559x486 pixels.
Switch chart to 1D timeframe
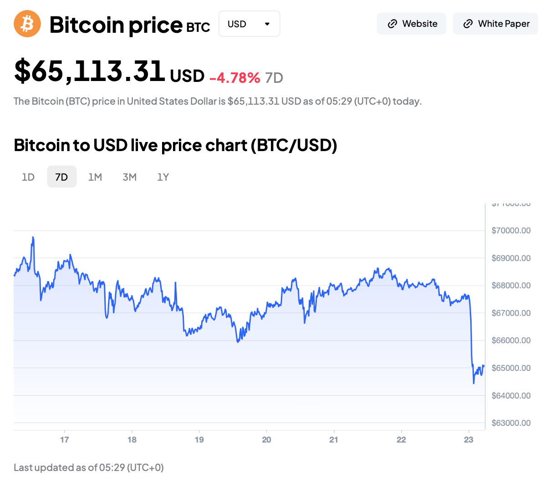[x=28, y=177]
